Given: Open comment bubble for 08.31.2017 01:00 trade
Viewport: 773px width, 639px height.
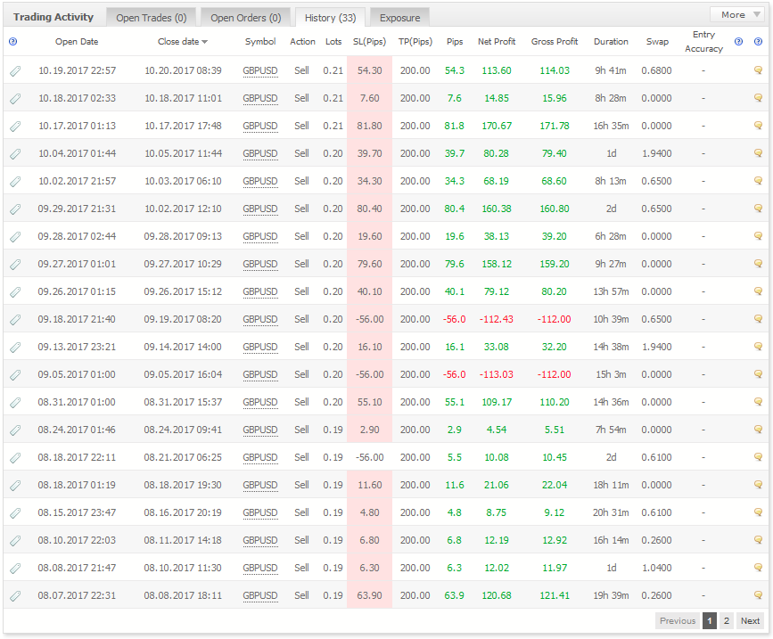Looking at the screenshot, I should point(758,402).
